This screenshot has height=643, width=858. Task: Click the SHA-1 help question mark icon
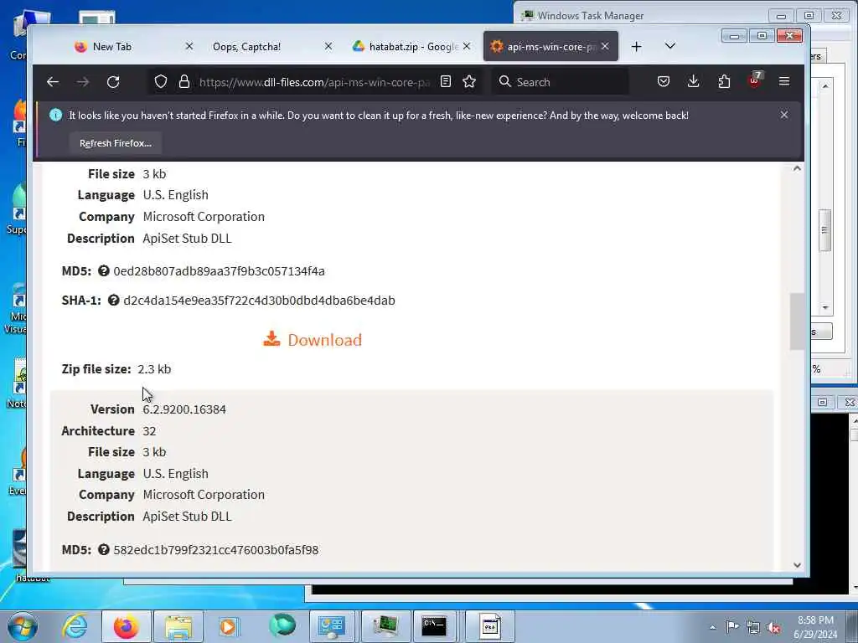pyautogui.click(x=113, y=301)
